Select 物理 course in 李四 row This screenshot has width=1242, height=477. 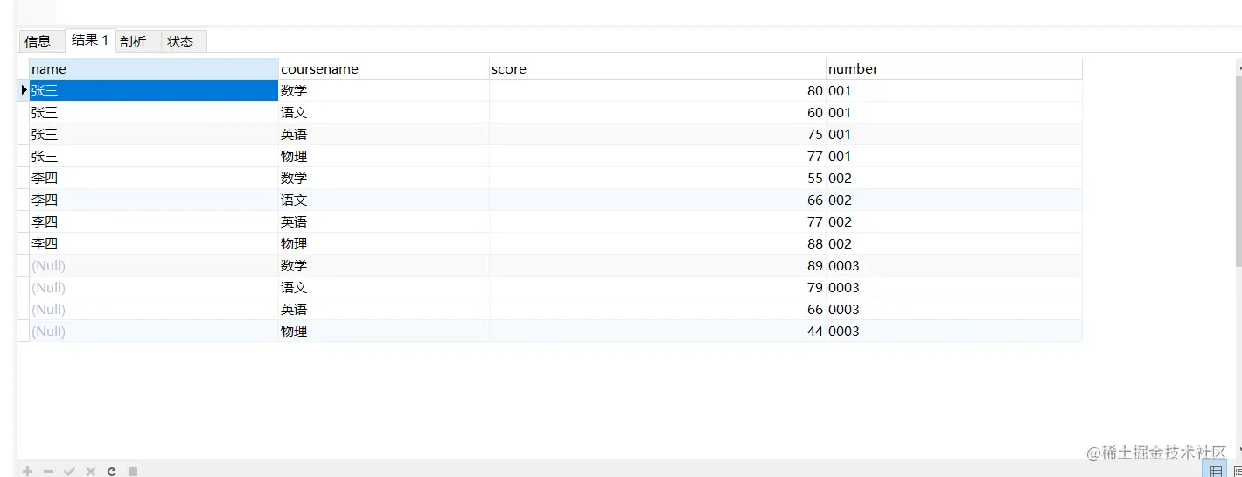click(384, 243)
